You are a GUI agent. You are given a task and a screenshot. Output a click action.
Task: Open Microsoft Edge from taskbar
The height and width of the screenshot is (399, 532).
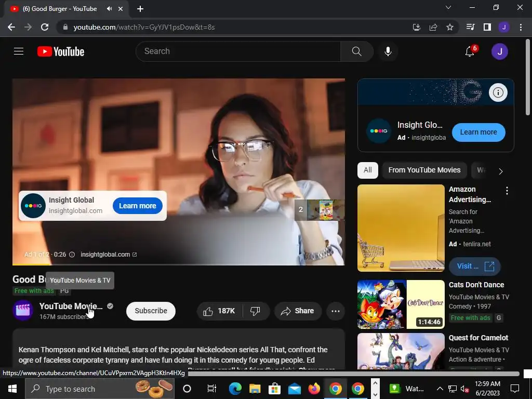click(235, 389)
